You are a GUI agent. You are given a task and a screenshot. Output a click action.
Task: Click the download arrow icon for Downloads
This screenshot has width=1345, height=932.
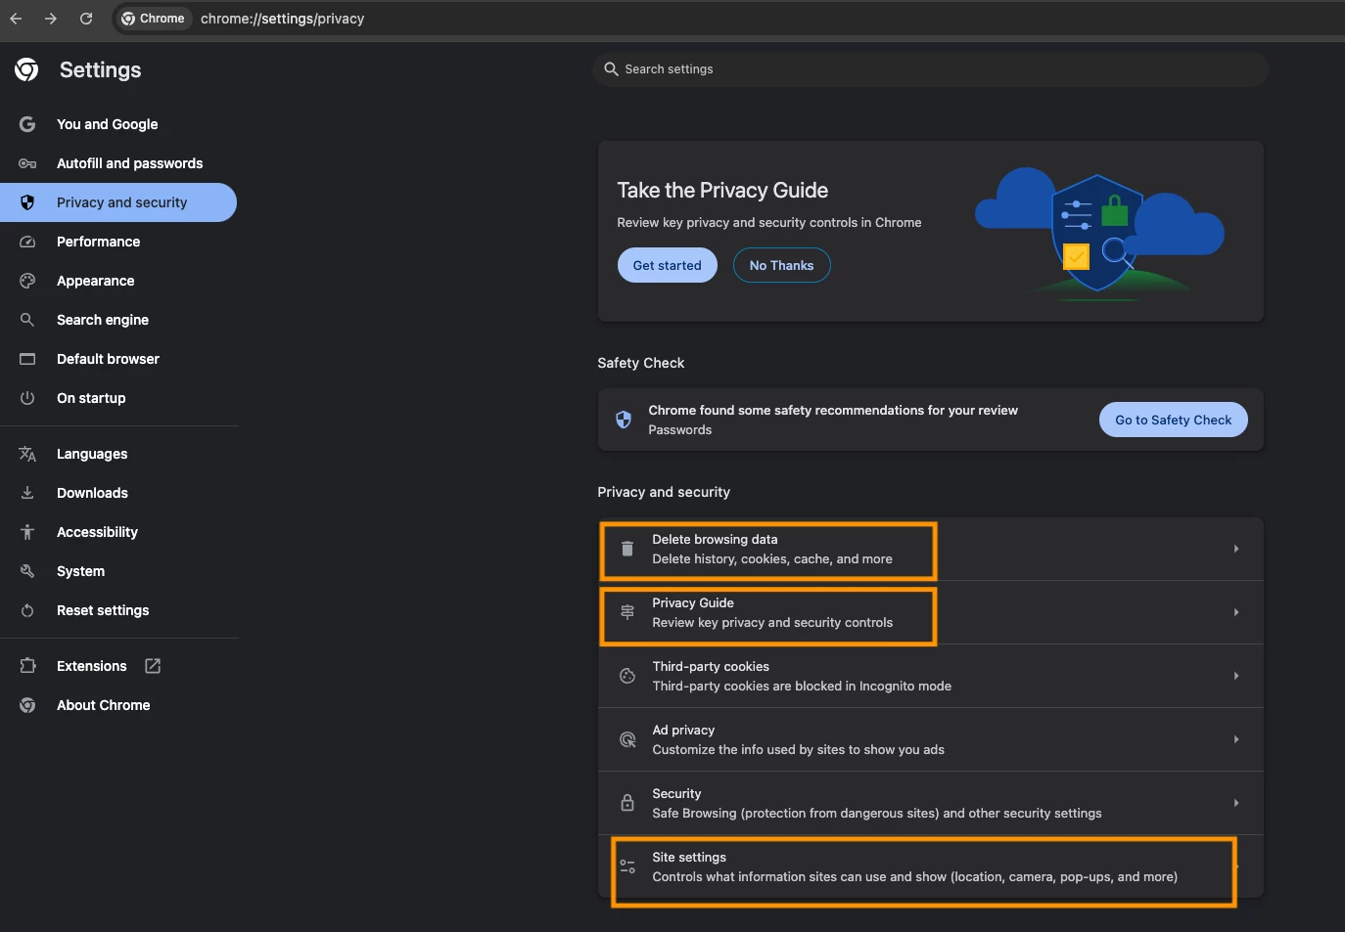tap(27, 493)
